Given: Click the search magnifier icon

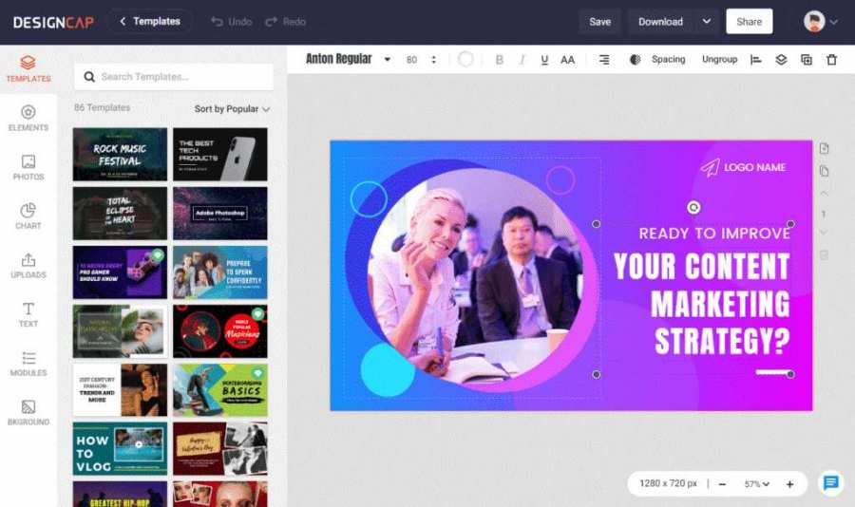Looking at the screenshot, I should (89, 77).
